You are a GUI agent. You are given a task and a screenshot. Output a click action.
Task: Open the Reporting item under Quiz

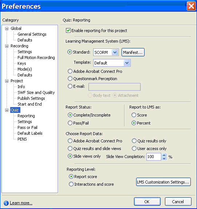[x=26, y=116]
